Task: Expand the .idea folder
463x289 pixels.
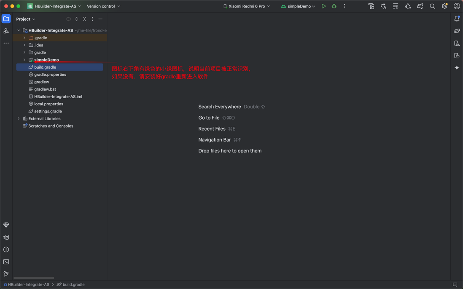Action: [24, 45]
